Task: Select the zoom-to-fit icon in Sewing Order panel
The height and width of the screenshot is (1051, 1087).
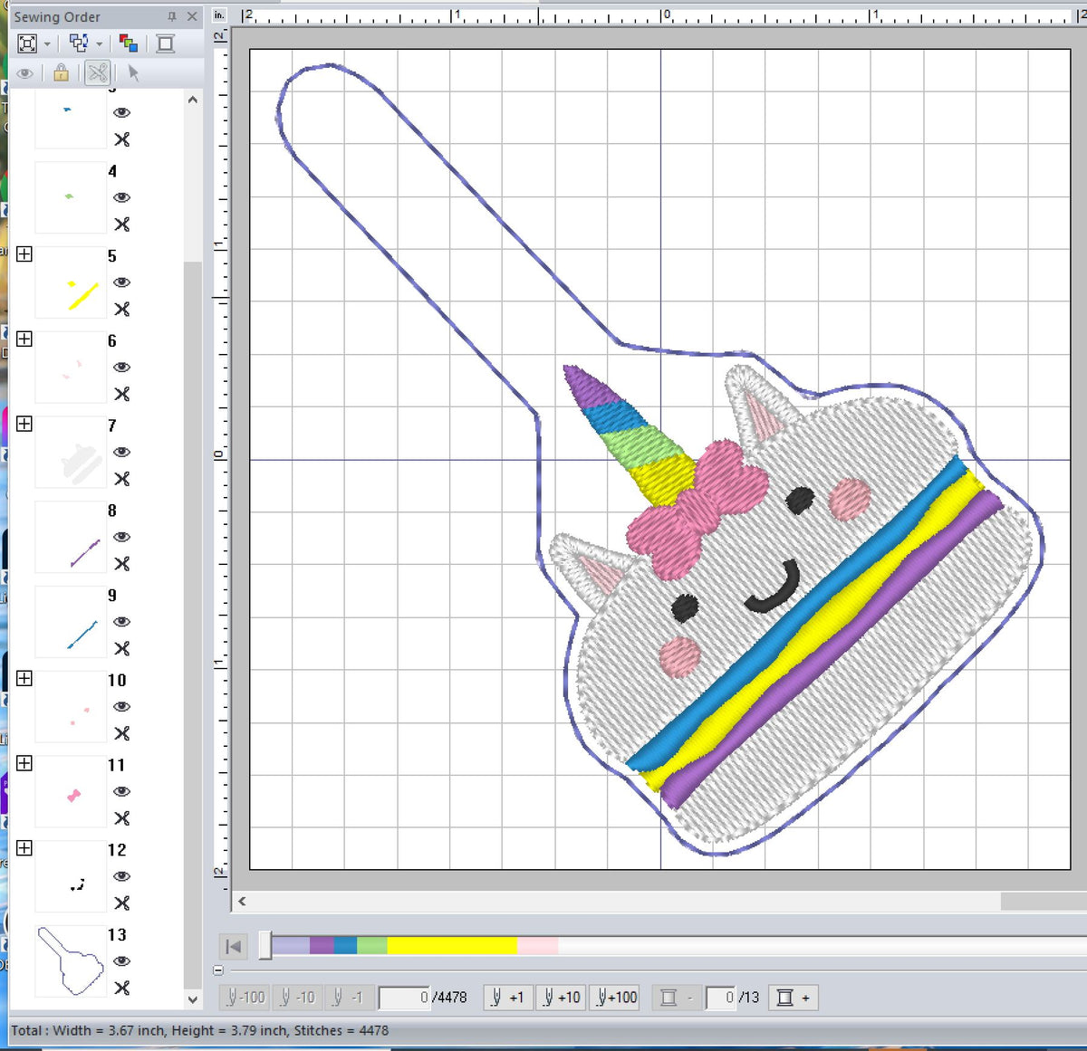Action: 27,43
